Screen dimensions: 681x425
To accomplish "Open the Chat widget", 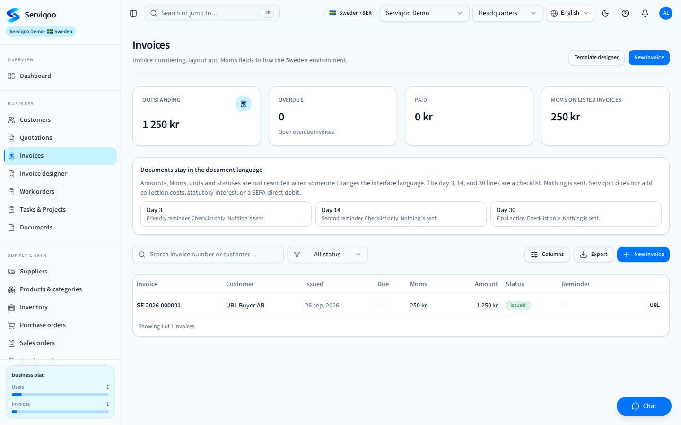I will point(644,406).
